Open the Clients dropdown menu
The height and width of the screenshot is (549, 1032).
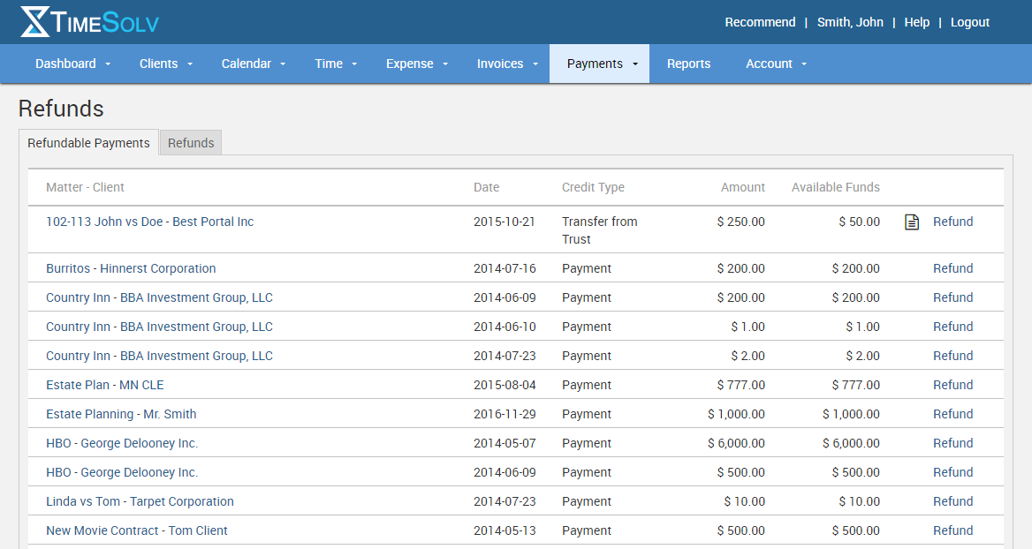click(165, 64)
